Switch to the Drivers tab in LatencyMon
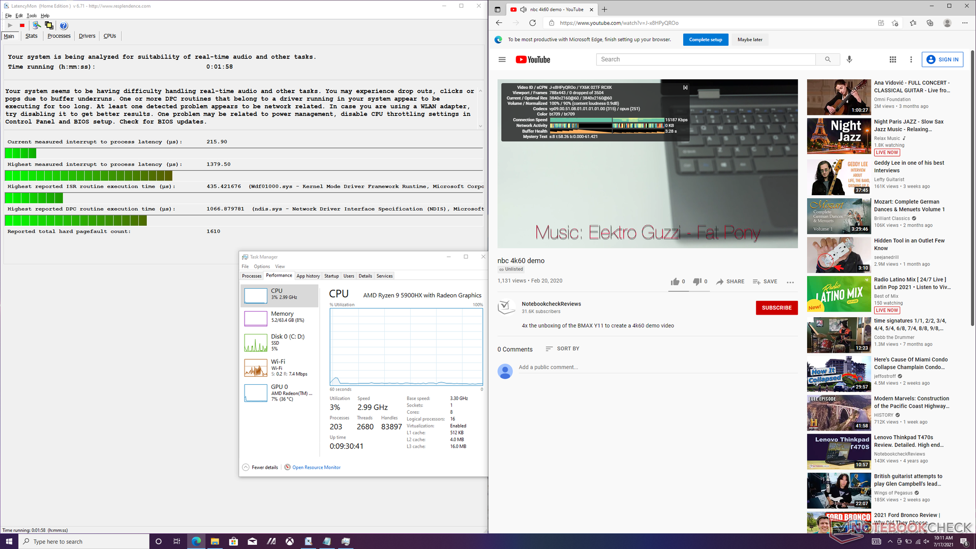The width and height of the screenshot is (976, 549). point(87,36)
